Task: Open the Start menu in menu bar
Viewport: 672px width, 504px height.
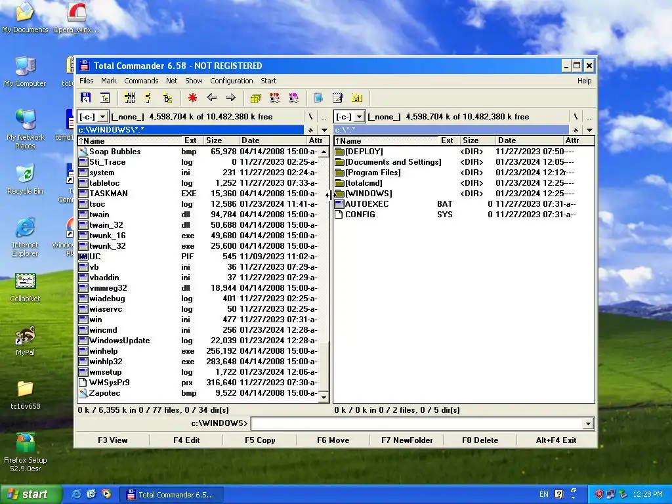Action: pyautogui.click(x=268, y=81)
